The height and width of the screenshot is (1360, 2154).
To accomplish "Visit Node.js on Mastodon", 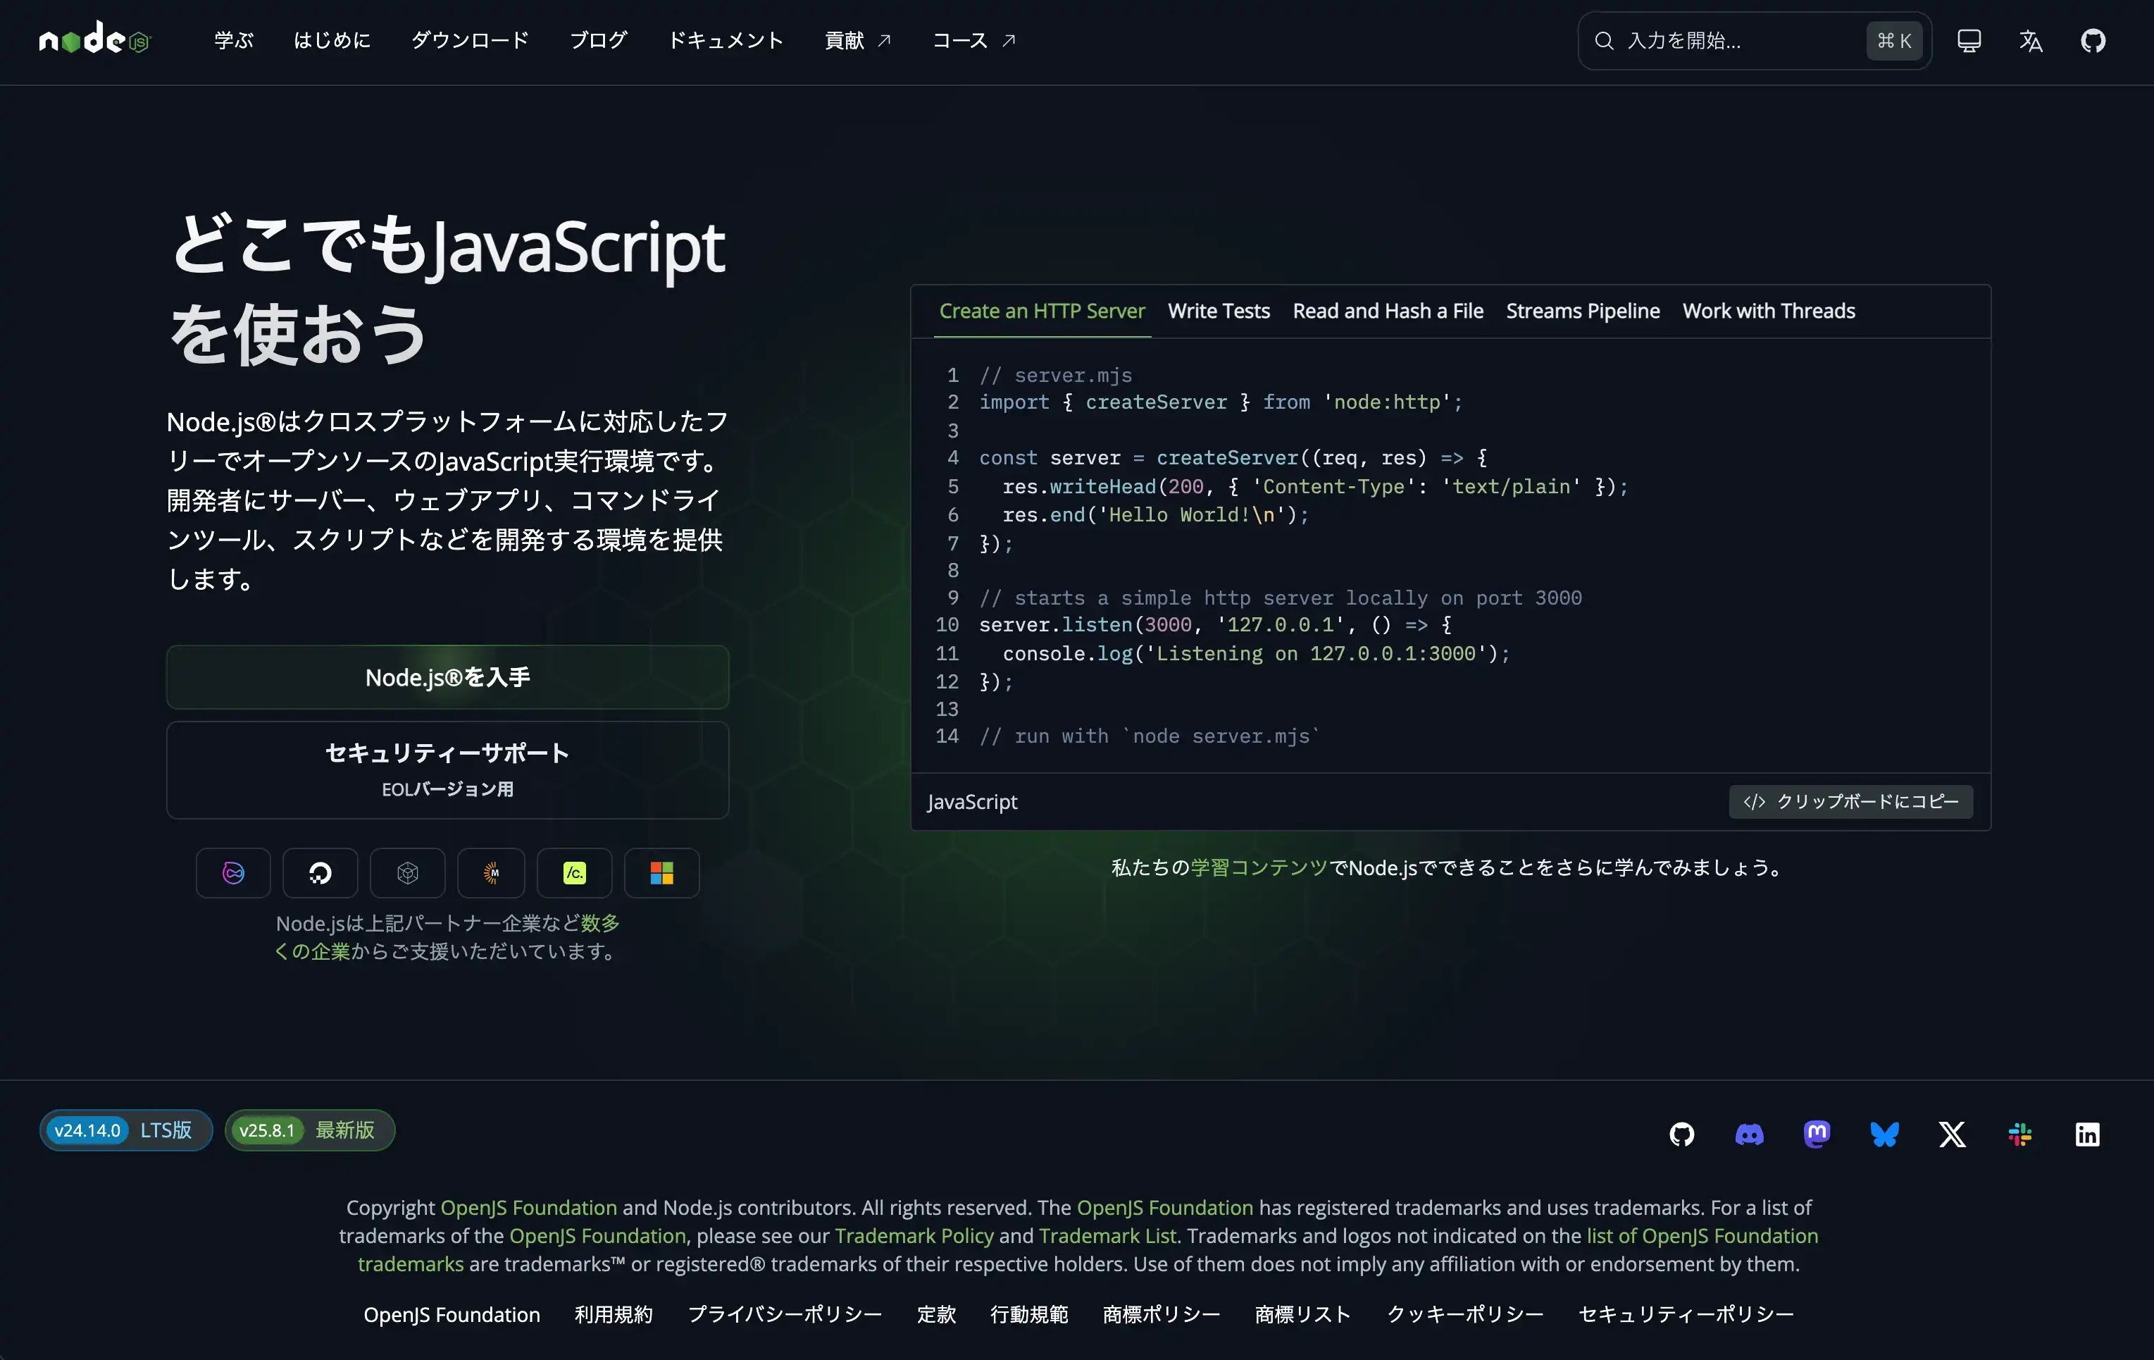I will [1817, 1134].
